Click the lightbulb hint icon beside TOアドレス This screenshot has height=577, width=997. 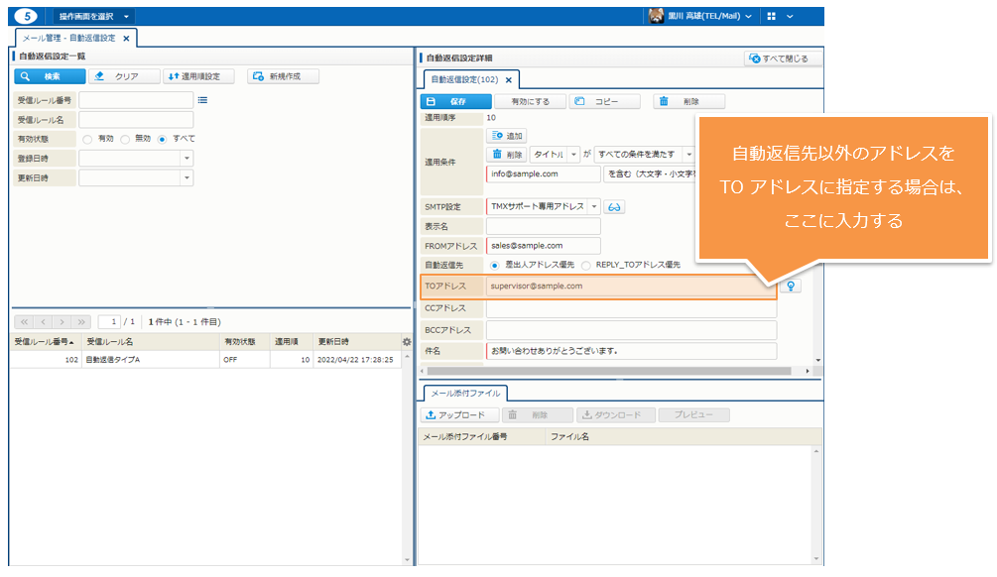click(x=791, y=286)
